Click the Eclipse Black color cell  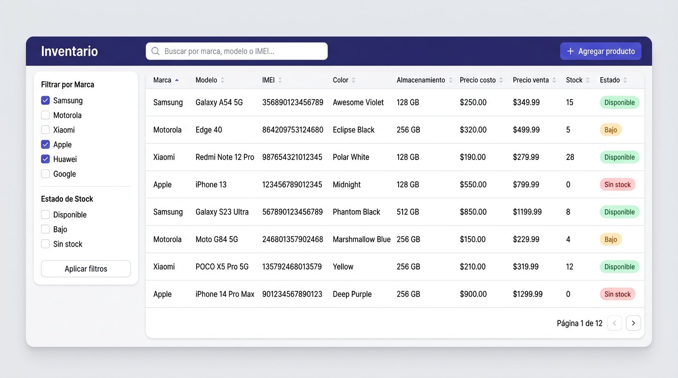(x=354, y=130)
